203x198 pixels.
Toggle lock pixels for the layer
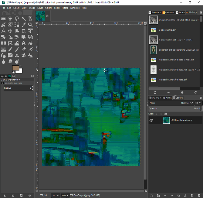pos(157,114)
